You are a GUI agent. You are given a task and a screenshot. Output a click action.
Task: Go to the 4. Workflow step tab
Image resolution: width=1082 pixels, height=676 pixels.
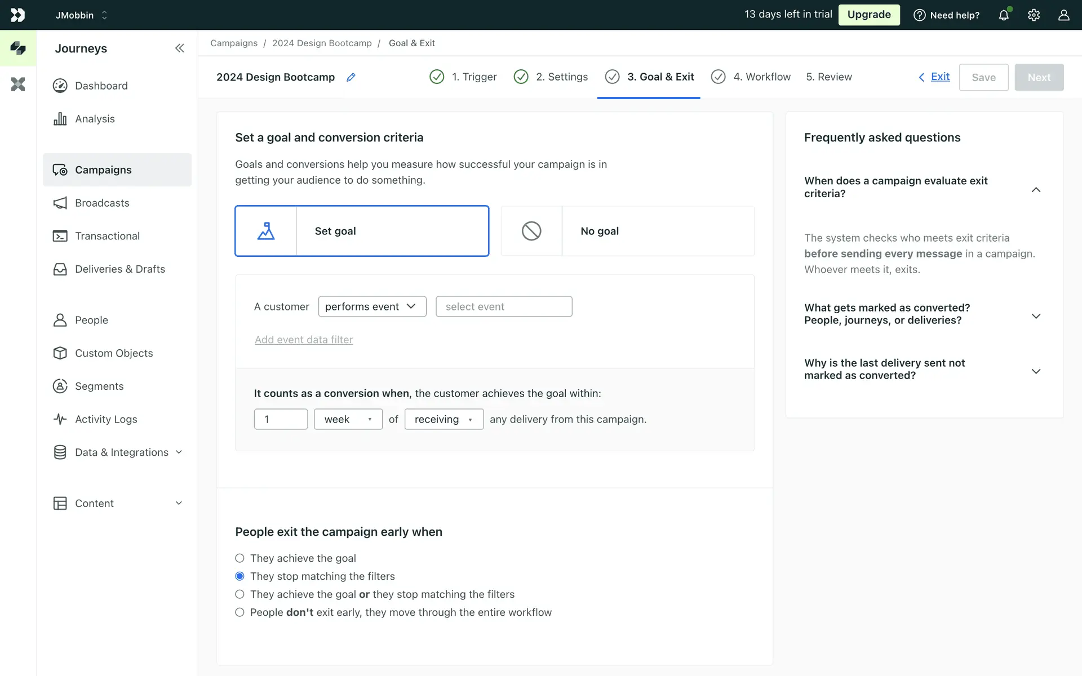[x=761, y=77]
